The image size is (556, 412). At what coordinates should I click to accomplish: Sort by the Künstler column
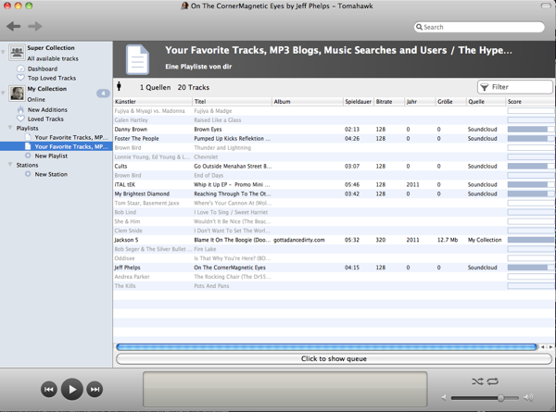[153, 102]
